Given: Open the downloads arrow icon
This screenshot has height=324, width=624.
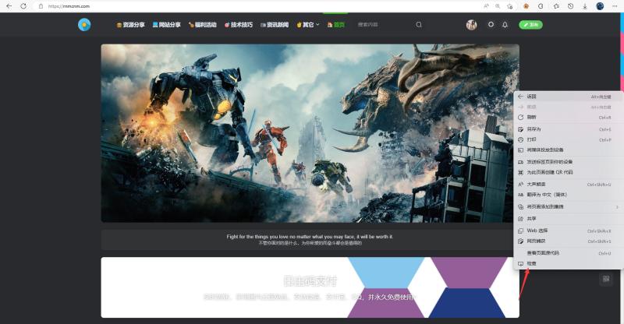Looking at the screenshot, I should (x=585, y=6).
